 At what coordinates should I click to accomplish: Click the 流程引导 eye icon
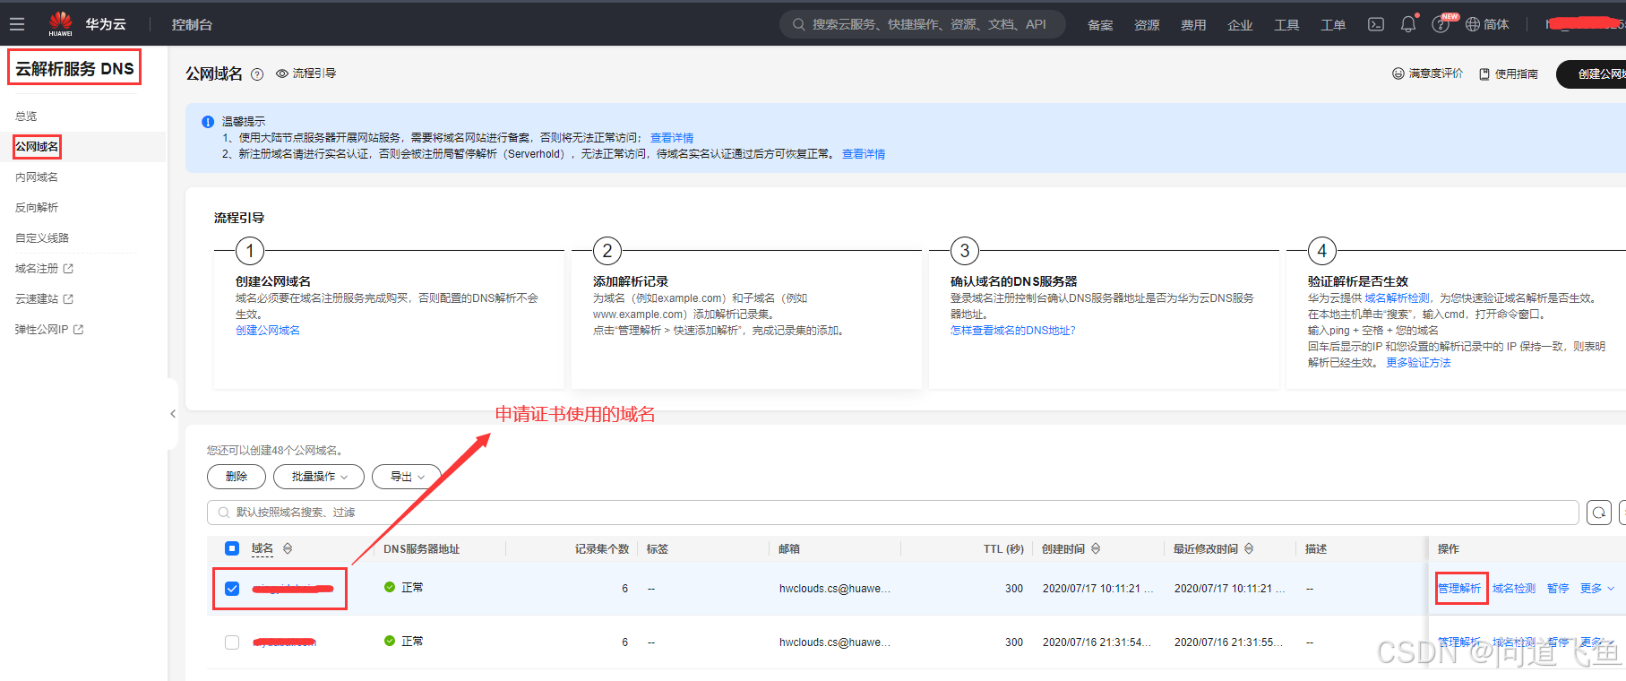coord(282,73)
